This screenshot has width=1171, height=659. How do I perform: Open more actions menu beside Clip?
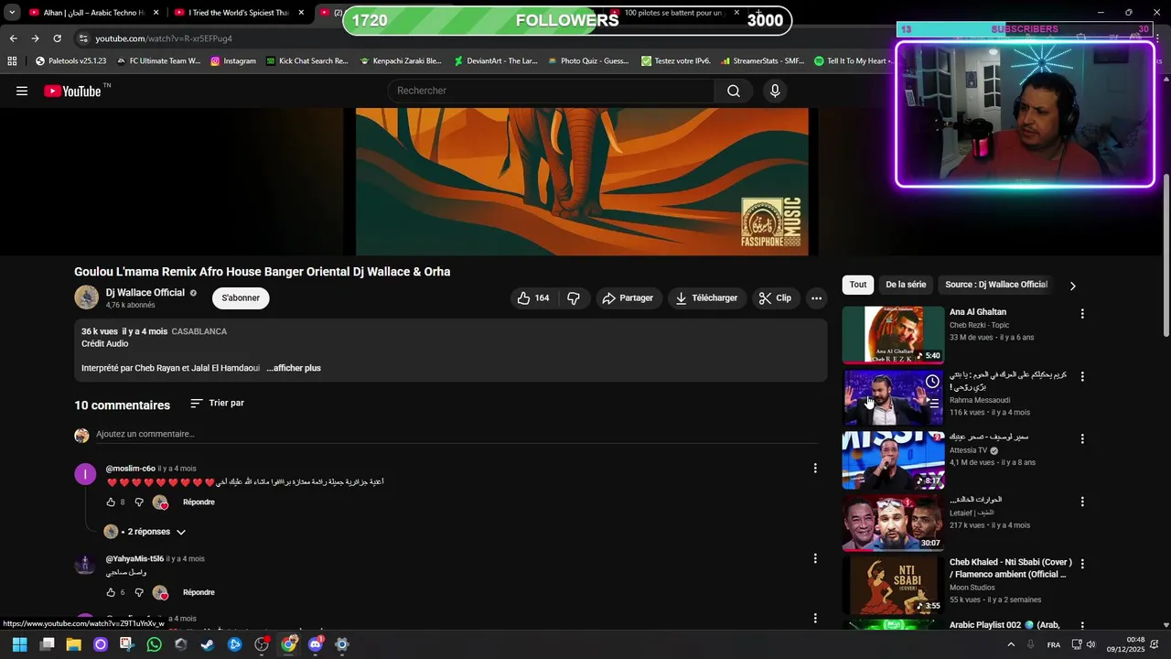tap(816, 298)
